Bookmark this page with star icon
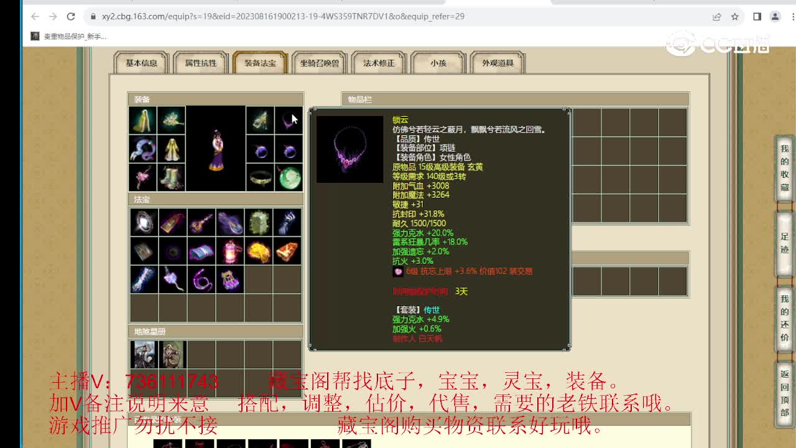 (735, 17)
